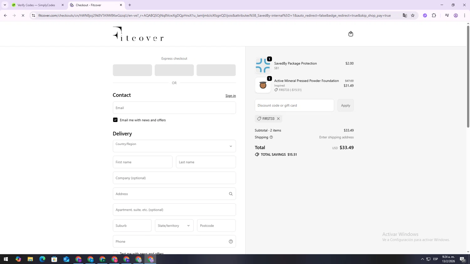Open a new browser tab
Screen dimensions: 470x264
[130, 5]
